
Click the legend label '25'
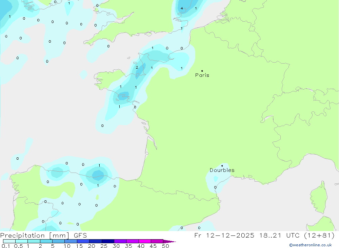[x=104, y=246]
